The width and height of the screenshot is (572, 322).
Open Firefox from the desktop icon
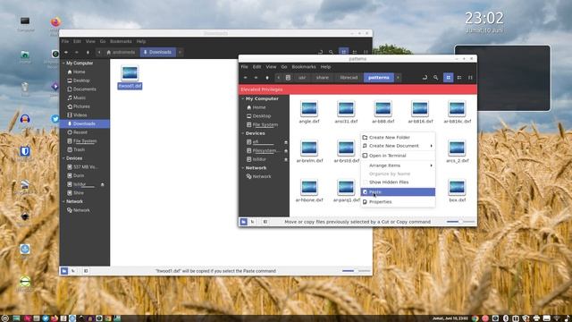pyautogui.click(x=55, y=22)
